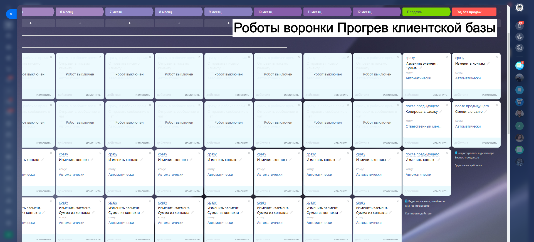Image resolution: width=534 pixels, height=242 pixels.
Task: Click Автоматически on the Сменить стадию robot
Action: coord(468,126)
